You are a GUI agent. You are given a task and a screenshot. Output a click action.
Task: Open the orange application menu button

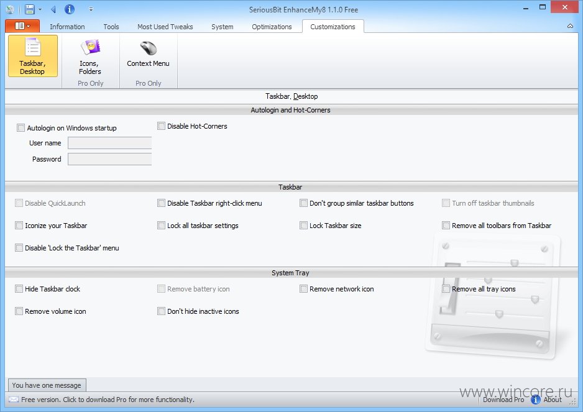[22, 26]
